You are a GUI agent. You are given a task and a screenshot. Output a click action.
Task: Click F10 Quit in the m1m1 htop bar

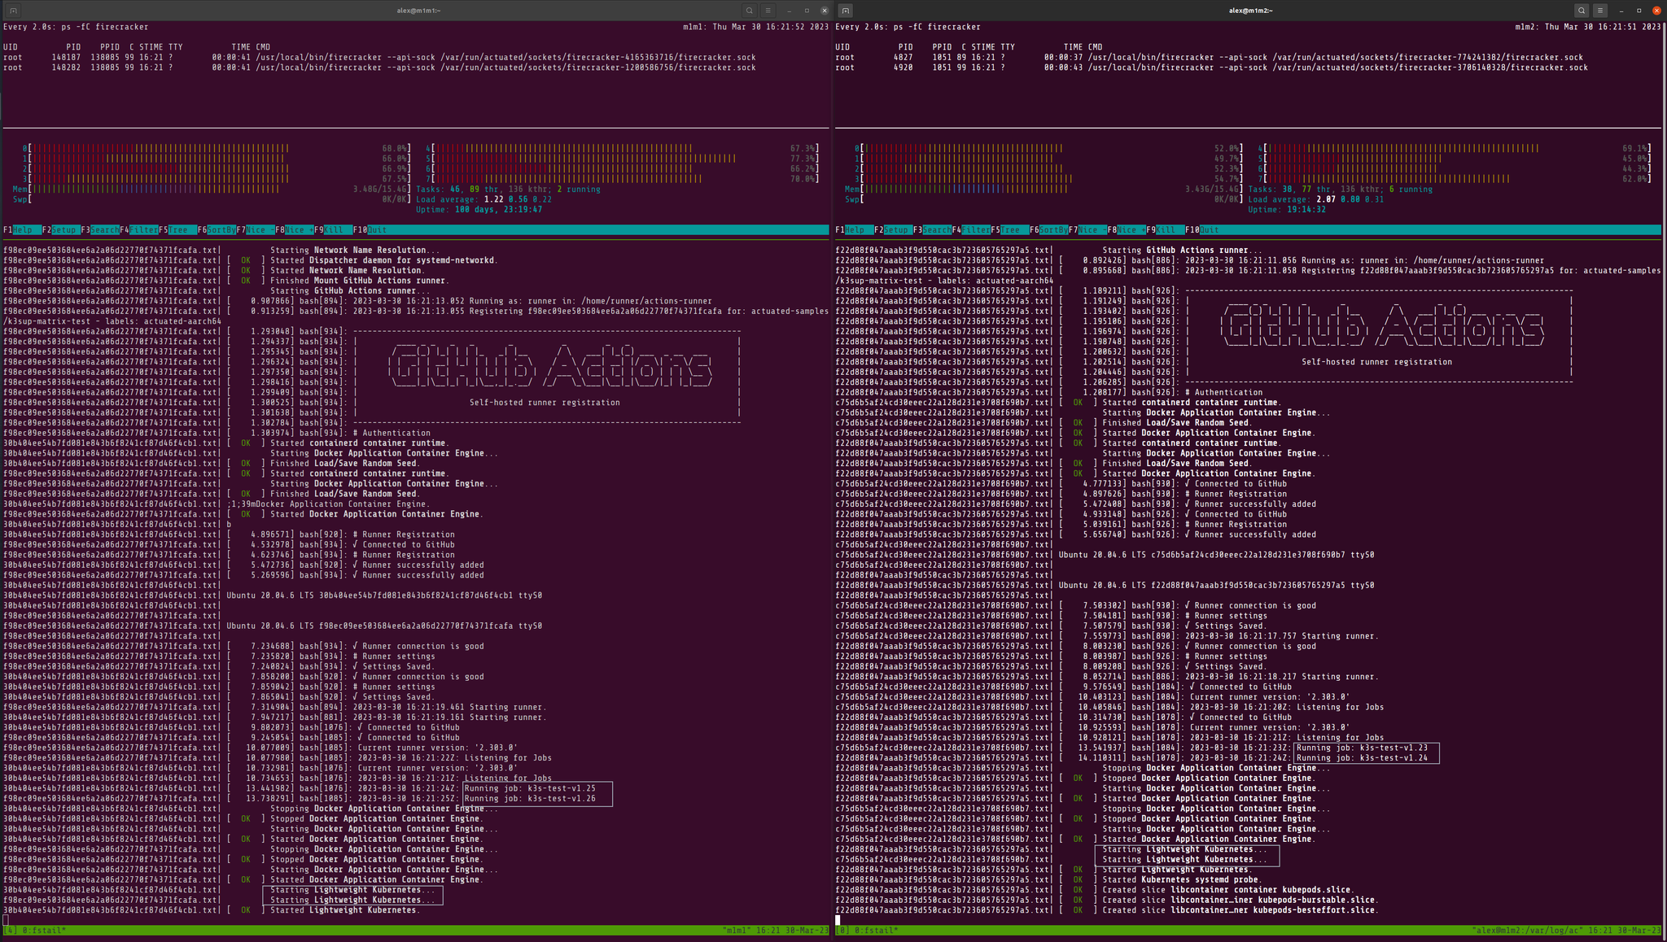tap(370, 230)
